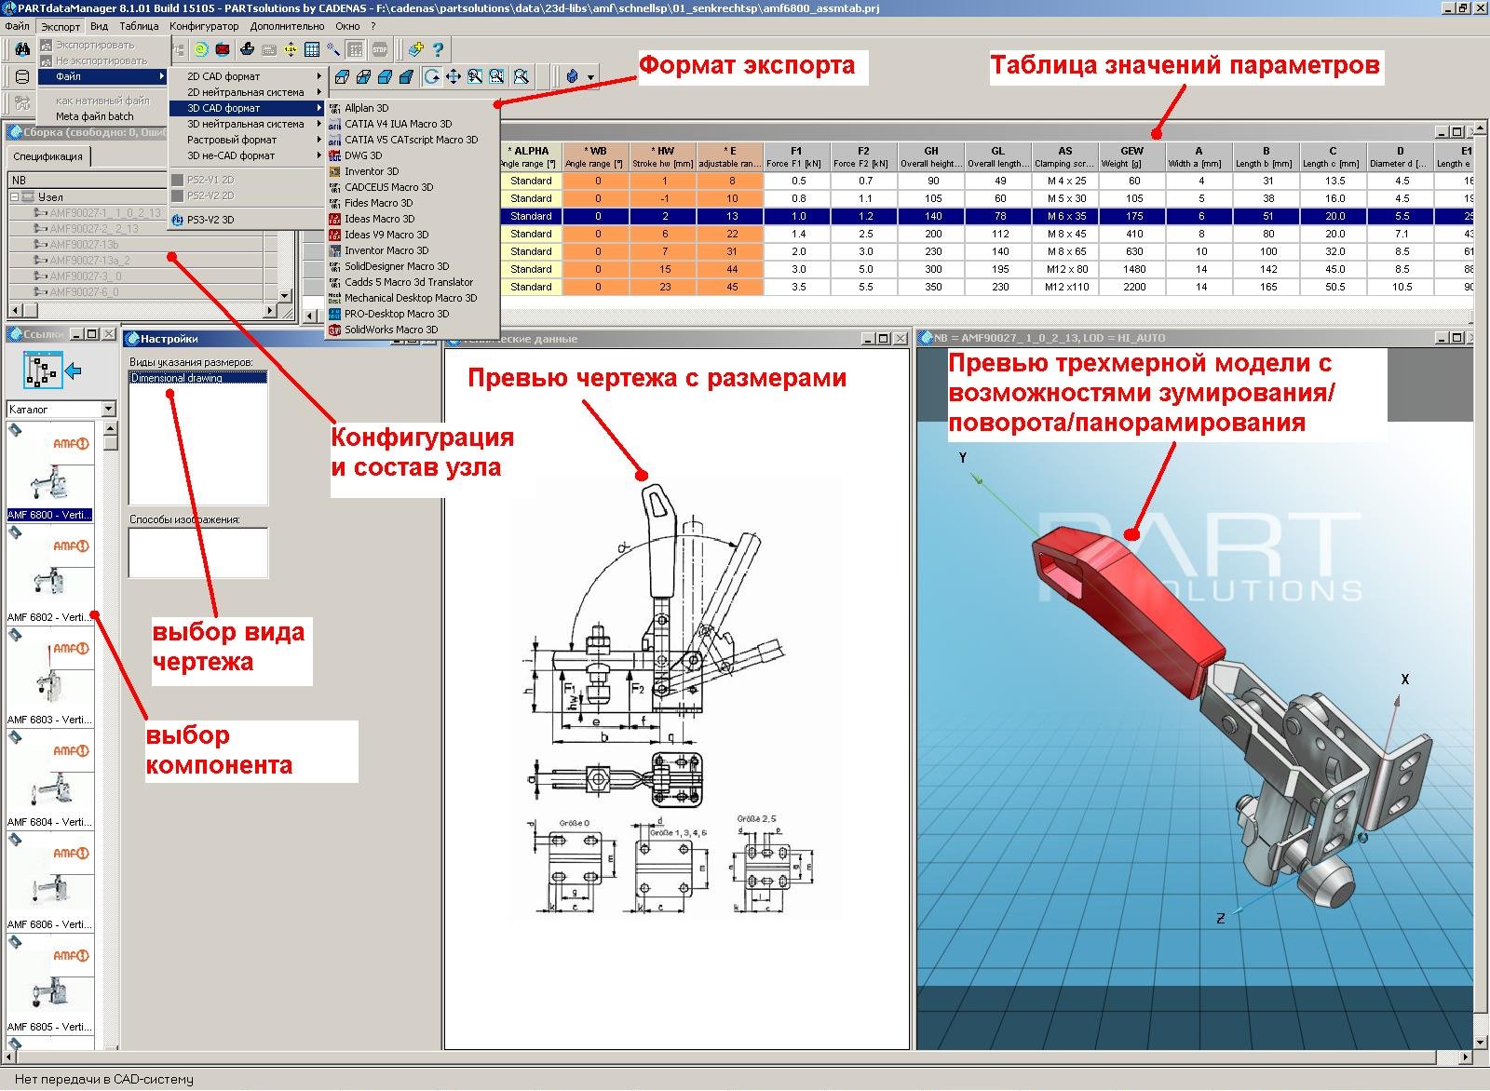
Task: Click the @ e-mail toolbar icon
Action: click(200, 49)
